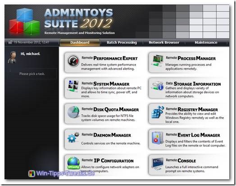This screenshot has height=186, width=236.
Task: Open Remote Disk Quota Manager title
Action: [110, 110]
